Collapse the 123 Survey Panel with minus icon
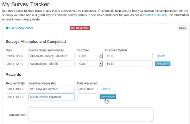 point(7,28)
